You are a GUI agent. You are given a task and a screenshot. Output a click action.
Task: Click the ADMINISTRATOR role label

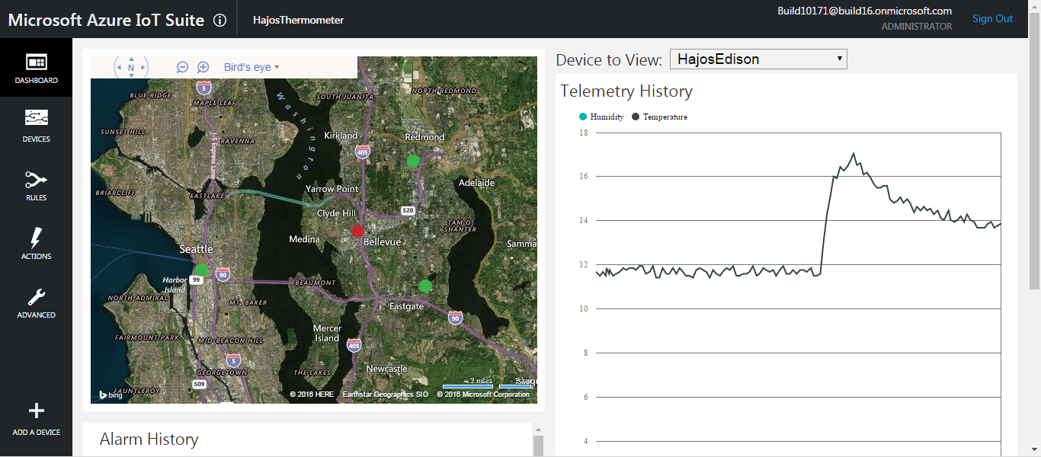point(917,27)
